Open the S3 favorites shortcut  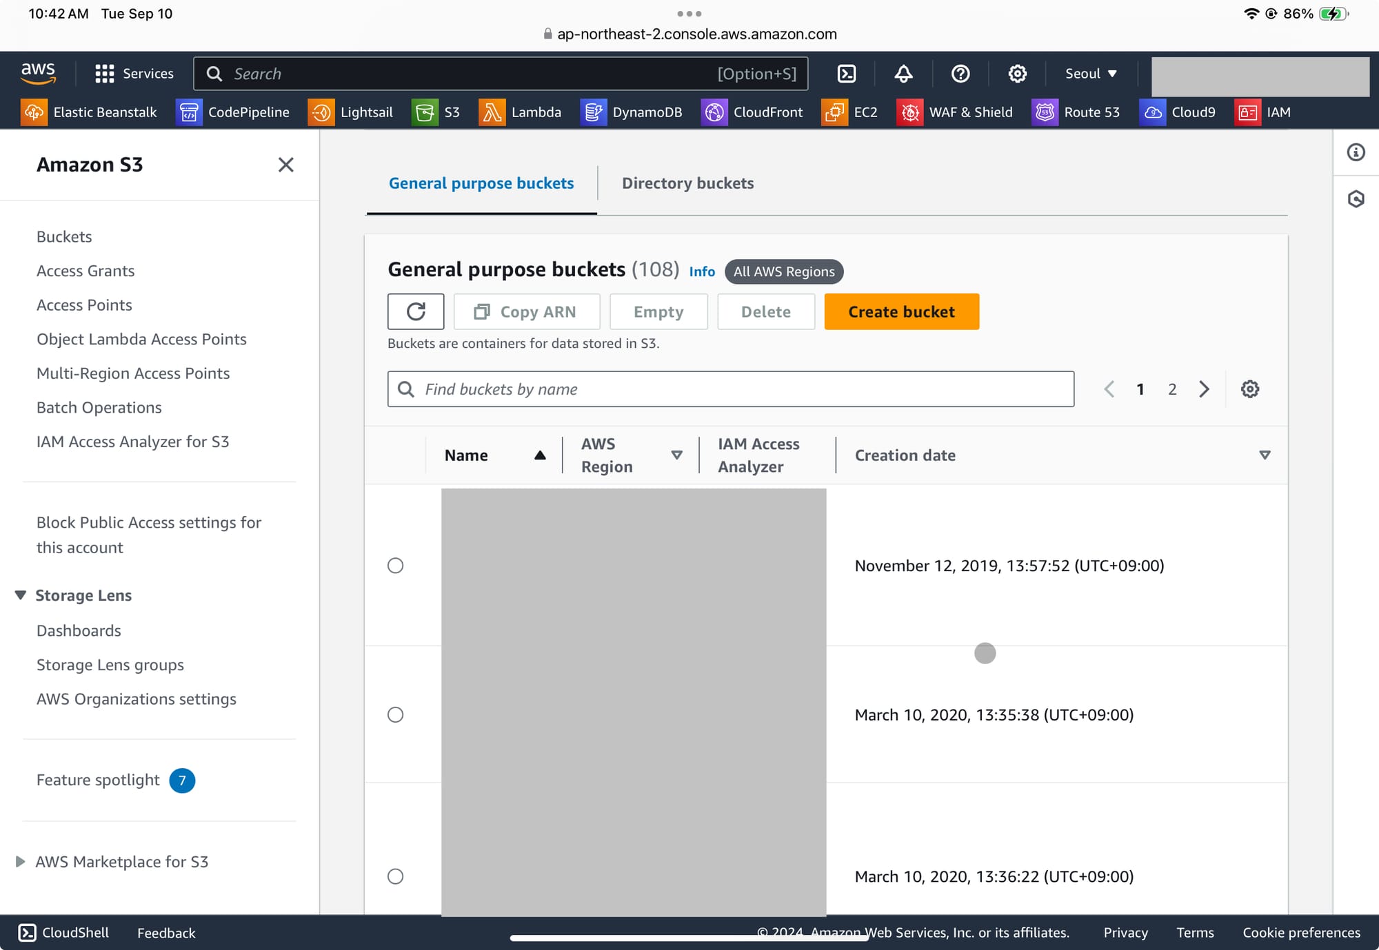tap(436, 112)
